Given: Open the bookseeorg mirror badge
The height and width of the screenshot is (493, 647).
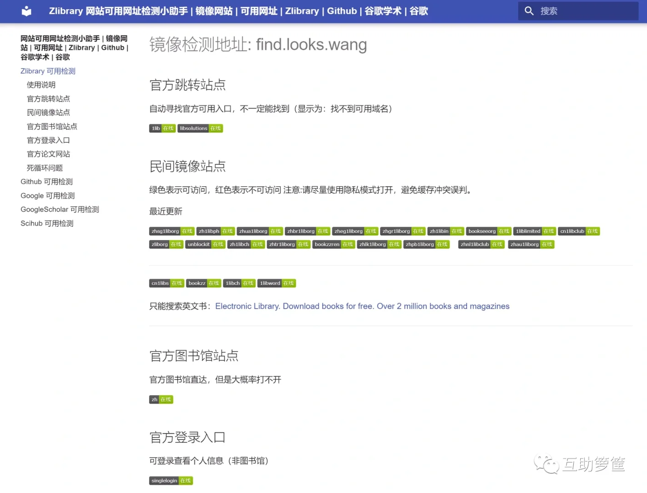Looking at the screenshot, I should (489, 231).
